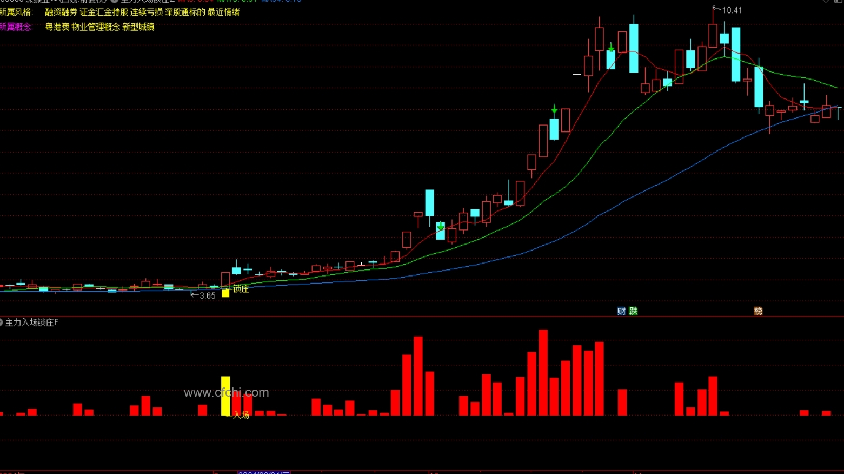Click the 连续亏损 style tag
The height and width of the screenshot is (474, 844).
pos(147,12)
